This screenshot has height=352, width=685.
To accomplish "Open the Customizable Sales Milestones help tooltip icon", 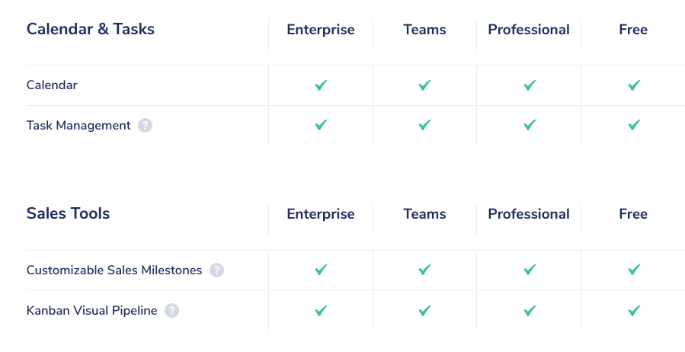I will [x=216, y=270].
